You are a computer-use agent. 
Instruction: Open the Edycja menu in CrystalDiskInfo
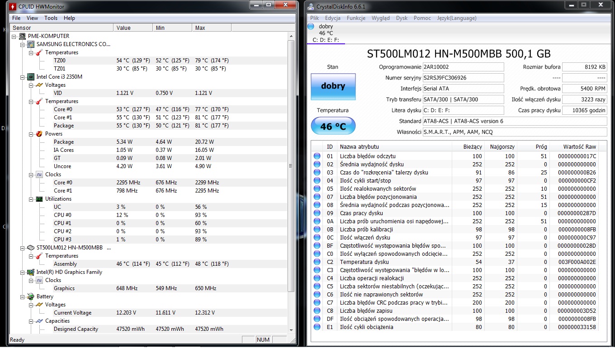point(332,18)
